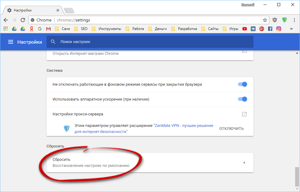Follow the ZenMate VPN extension link
Image resolution: width=300 pixels, height=192 pixels.
[x=183, y=125]
